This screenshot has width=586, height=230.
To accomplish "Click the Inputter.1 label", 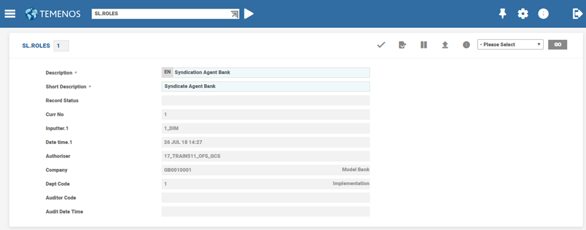I will [57, 128].
